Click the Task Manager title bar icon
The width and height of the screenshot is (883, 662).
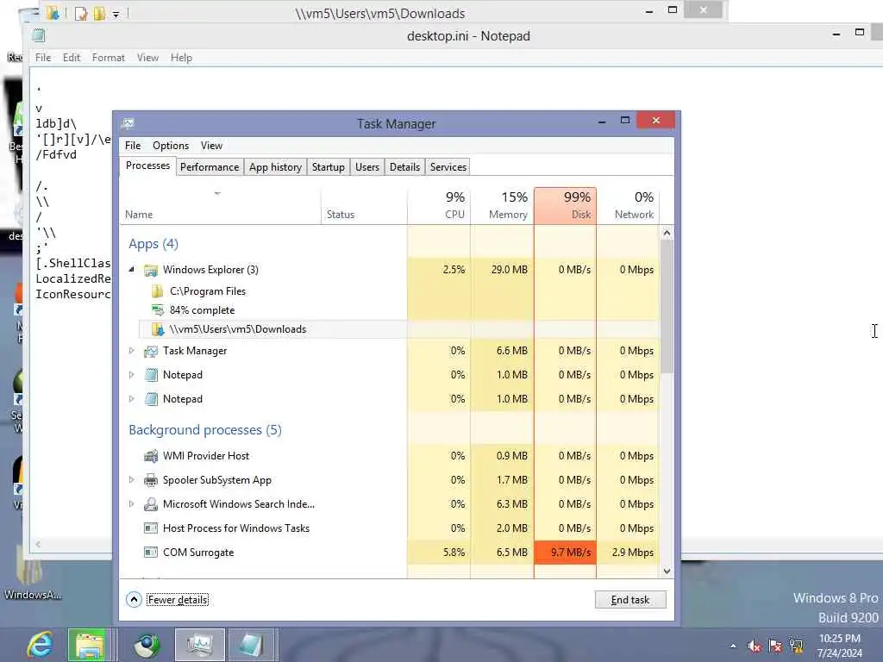(x=128, y=123)
